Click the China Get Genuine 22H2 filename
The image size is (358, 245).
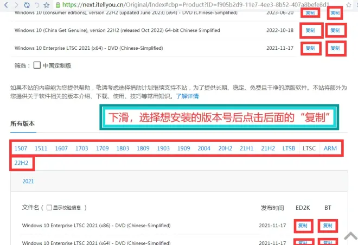point(117,30)
